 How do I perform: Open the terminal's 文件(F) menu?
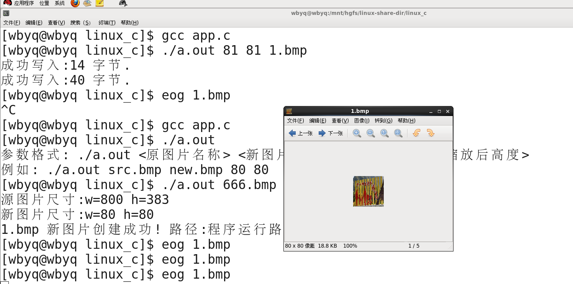coord(12,23)
